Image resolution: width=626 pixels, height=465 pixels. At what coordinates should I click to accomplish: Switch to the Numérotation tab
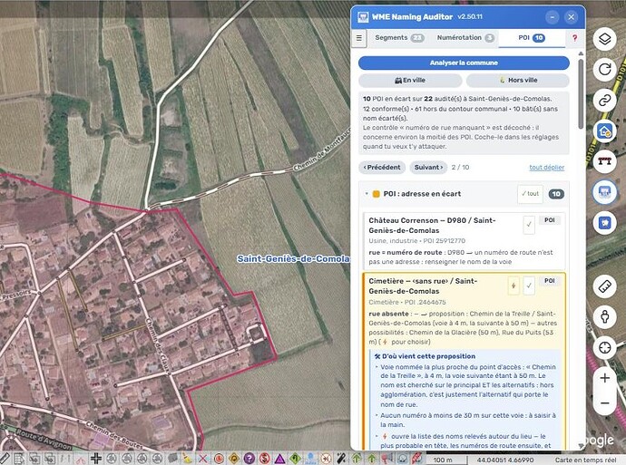pyautogui.click(x=465, y=38)
